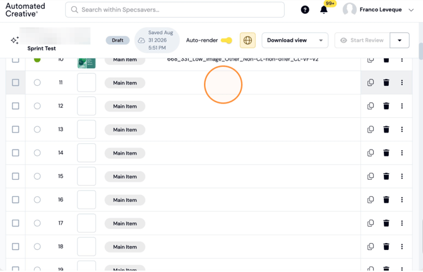Duplicate row 13 with copy icon
Screen dimensions: 423x272
[x=371, y=129]
